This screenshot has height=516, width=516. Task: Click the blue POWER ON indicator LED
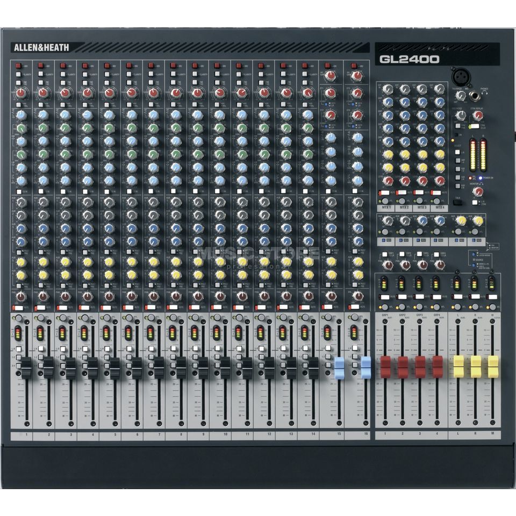[x=480, y=178]
